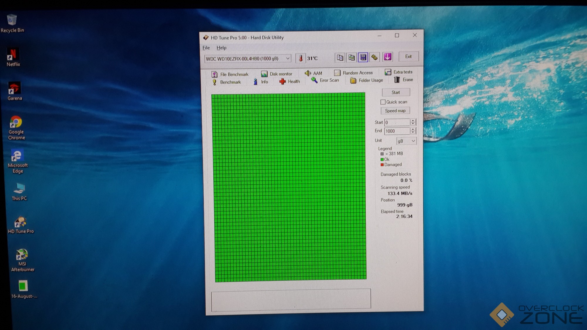Screen dimensions: 587x330
Task: Click the thermometer temperature icon
Action: [301, 58]
